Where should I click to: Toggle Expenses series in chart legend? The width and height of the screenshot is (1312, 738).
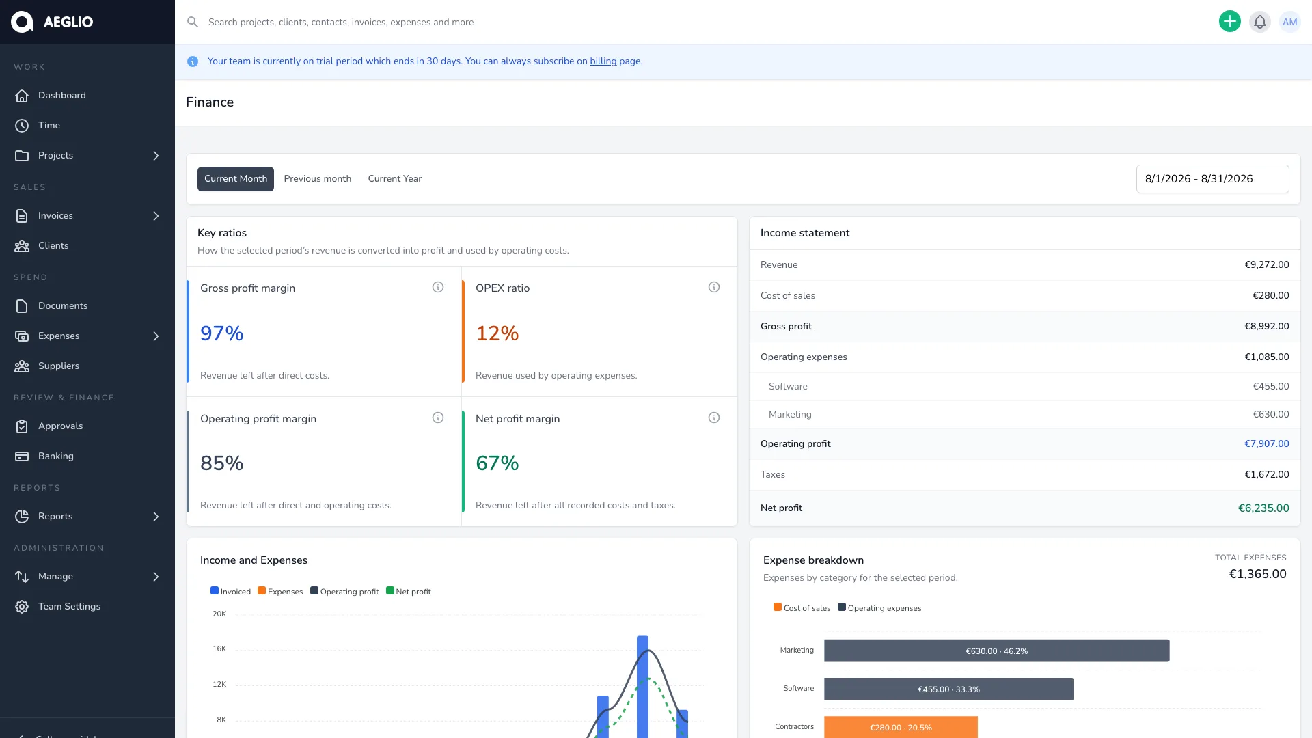tap(280, 592)
